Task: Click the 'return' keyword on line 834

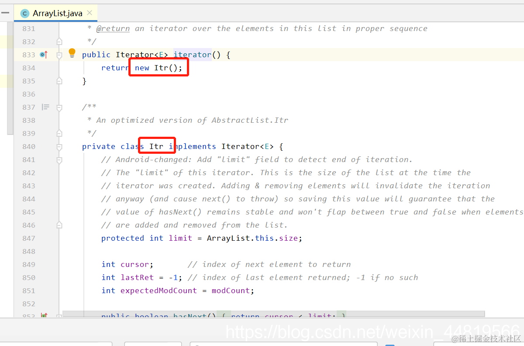Action: [x=115, y=68]
